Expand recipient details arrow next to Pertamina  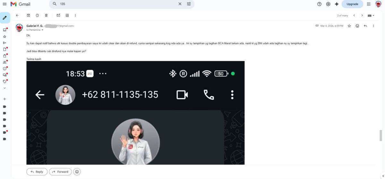click(x=42, y=30)
